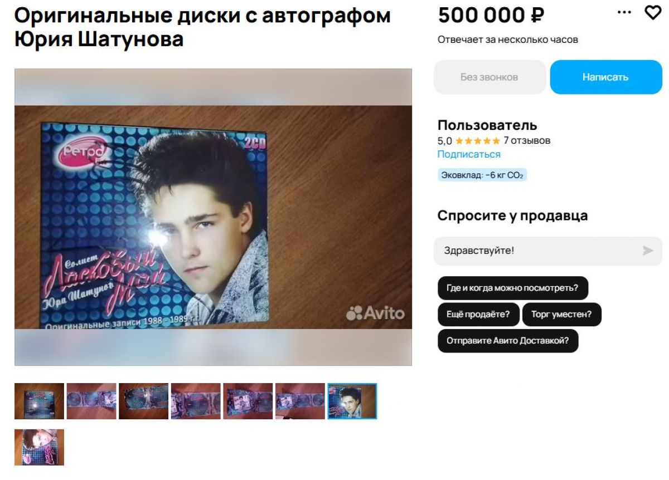
Task: Send message with the arrow icon
Action: pos(647,251)
